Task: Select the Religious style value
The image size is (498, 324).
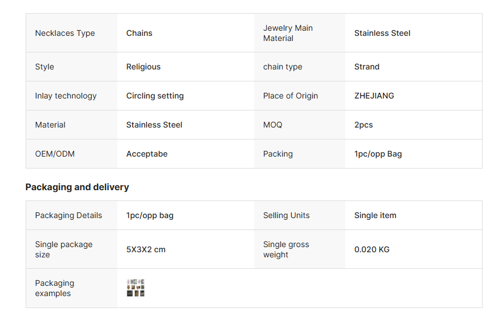Action: click(x=143, y=67)
